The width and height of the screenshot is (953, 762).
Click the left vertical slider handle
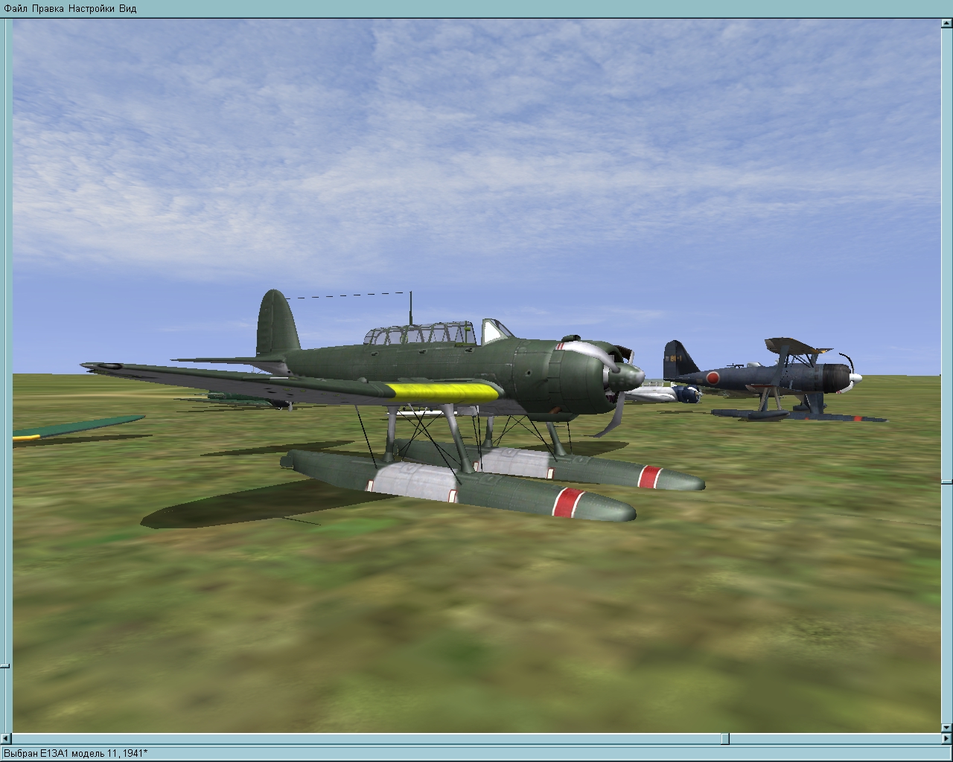pos(5,665)
